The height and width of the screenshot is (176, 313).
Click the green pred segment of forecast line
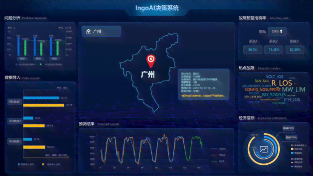(193, 148)
